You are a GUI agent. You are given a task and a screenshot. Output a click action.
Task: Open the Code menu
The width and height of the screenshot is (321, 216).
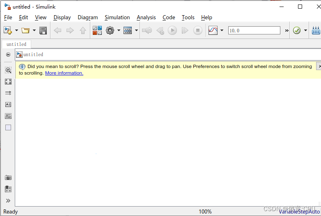point(169,17)
